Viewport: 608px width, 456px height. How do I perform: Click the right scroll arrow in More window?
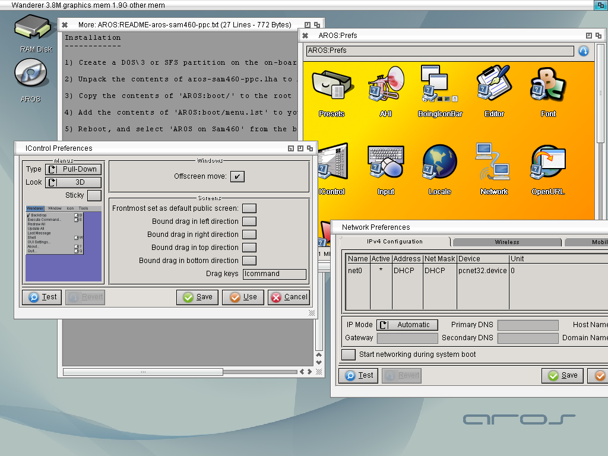309,372
